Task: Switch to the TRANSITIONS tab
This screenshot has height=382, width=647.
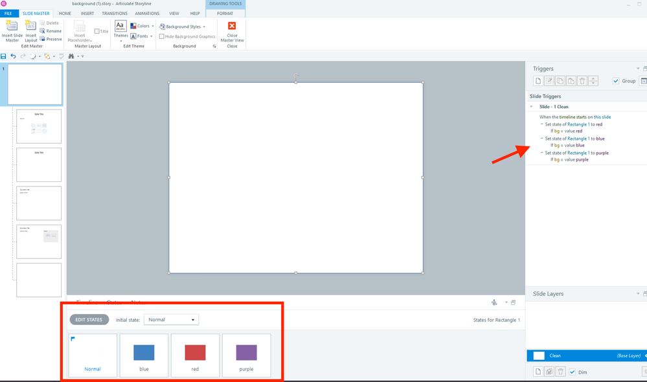Action: (x=115, y=14)
